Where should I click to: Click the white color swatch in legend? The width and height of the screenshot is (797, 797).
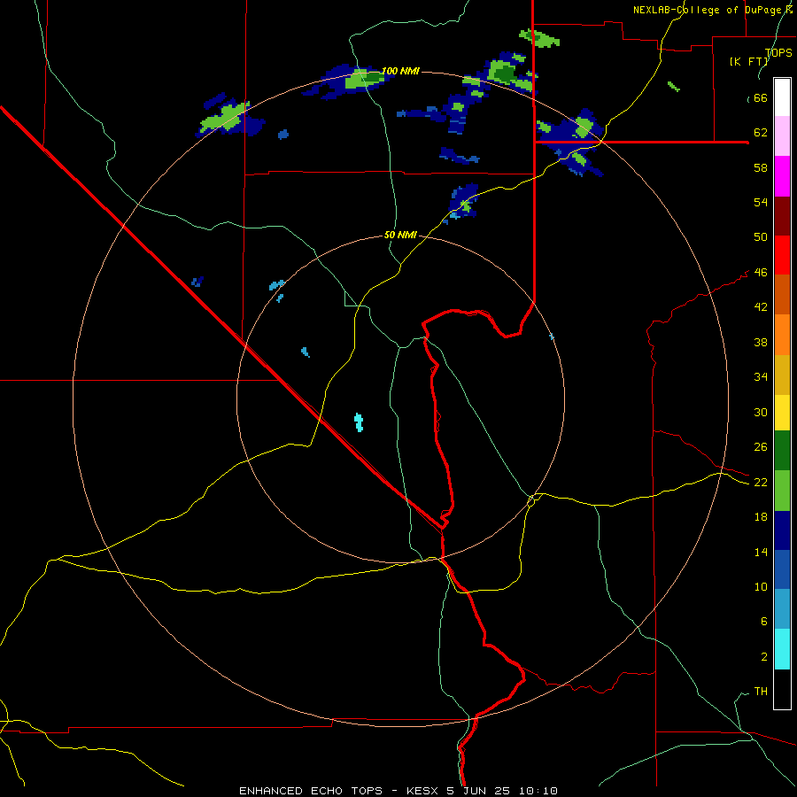[x=782, y=97]
